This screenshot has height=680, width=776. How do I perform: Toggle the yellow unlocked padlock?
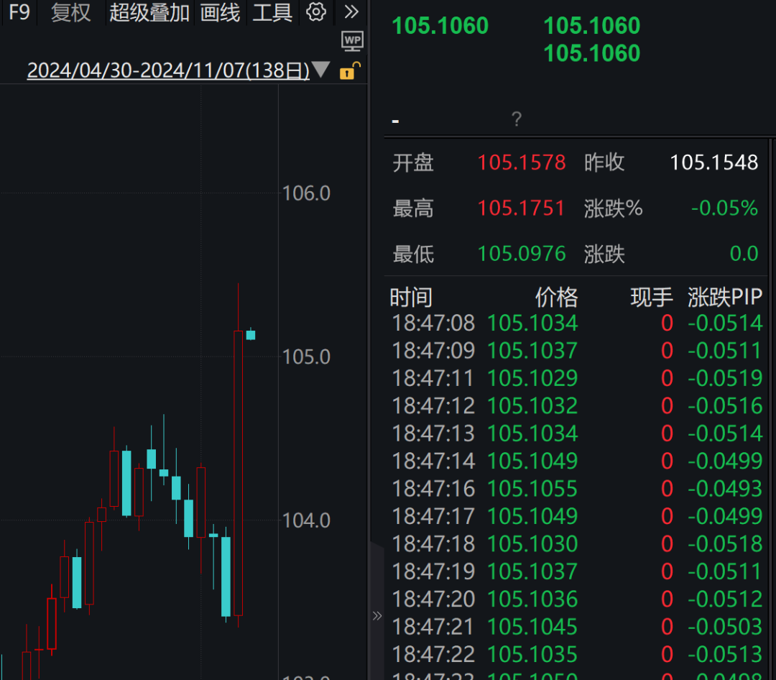349,70
